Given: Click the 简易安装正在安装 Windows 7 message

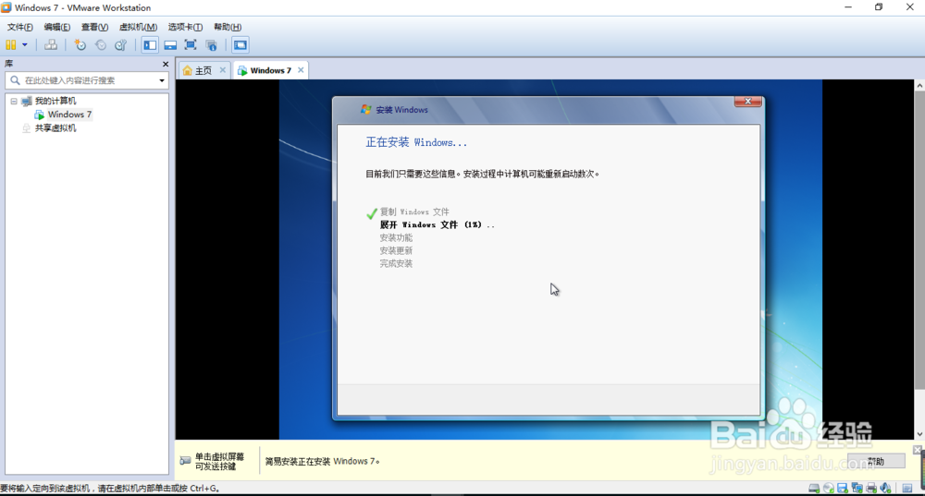Looking at the screenshot, I should (x=322, y=461).
